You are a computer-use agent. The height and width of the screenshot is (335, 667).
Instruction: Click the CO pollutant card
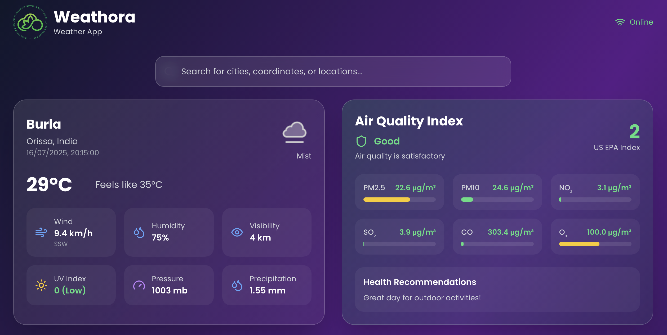[x=497, y=237]
